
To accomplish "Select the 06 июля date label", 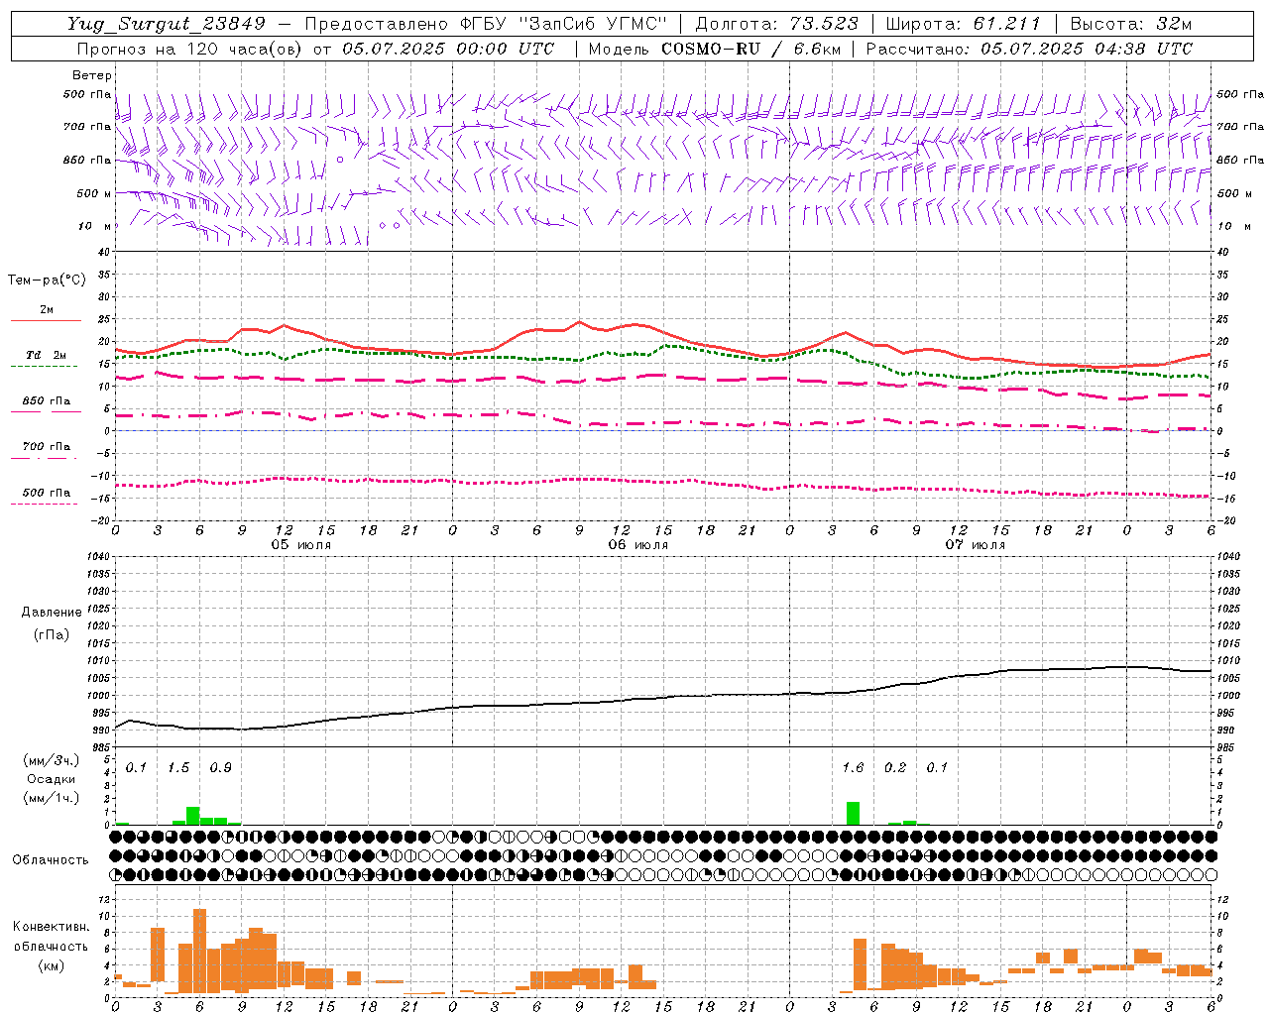I will tap(638, 545).
